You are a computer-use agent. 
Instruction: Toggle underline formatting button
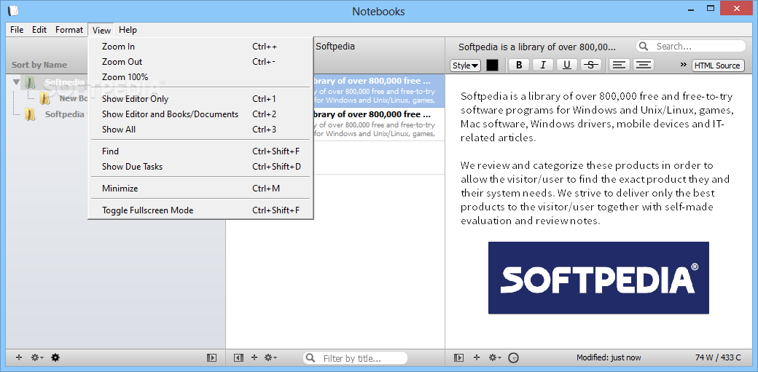point(567,66)
